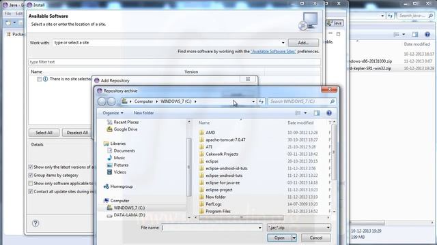The width and height of the screenshot is (437, 245).
Task: Open Music library
Action: (x=119, y=158)
